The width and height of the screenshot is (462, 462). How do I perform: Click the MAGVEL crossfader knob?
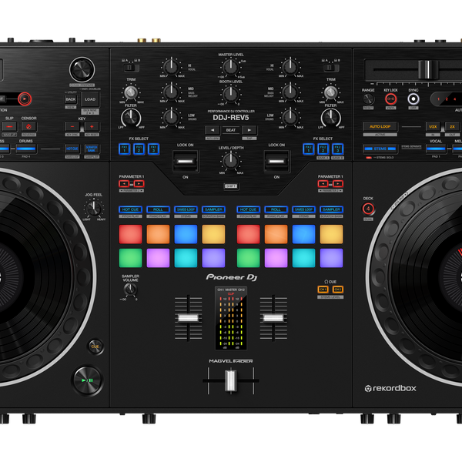(231, 380)
